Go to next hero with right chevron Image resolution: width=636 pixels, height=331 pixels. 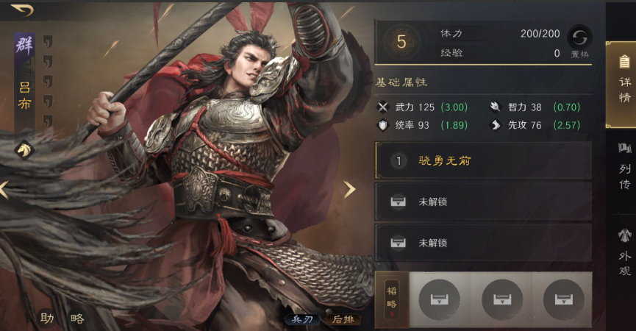[x=349, y=190]
